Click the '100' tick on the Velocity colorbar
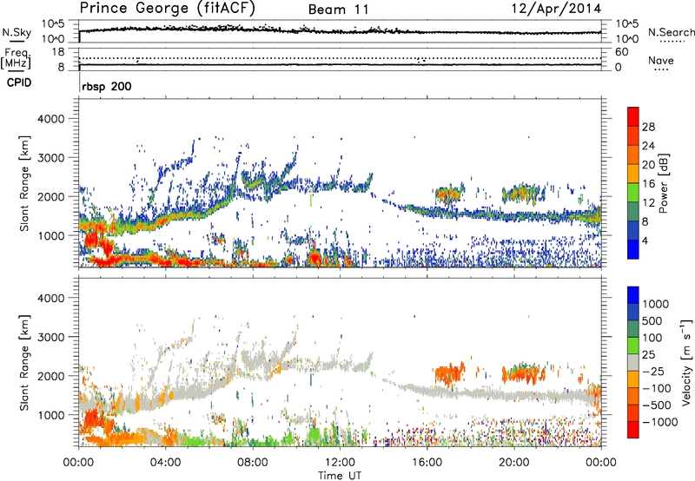This screenshot has width=695, height=481. click(652, 338)
